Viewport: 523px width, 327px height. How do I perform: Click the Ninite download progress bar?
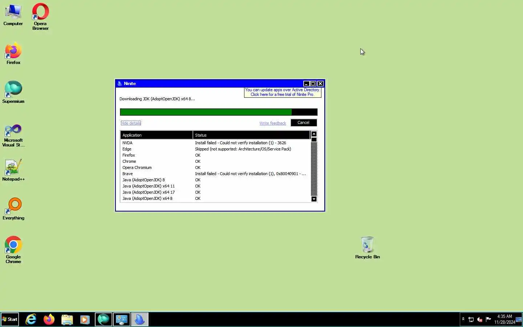coord(219,112)
